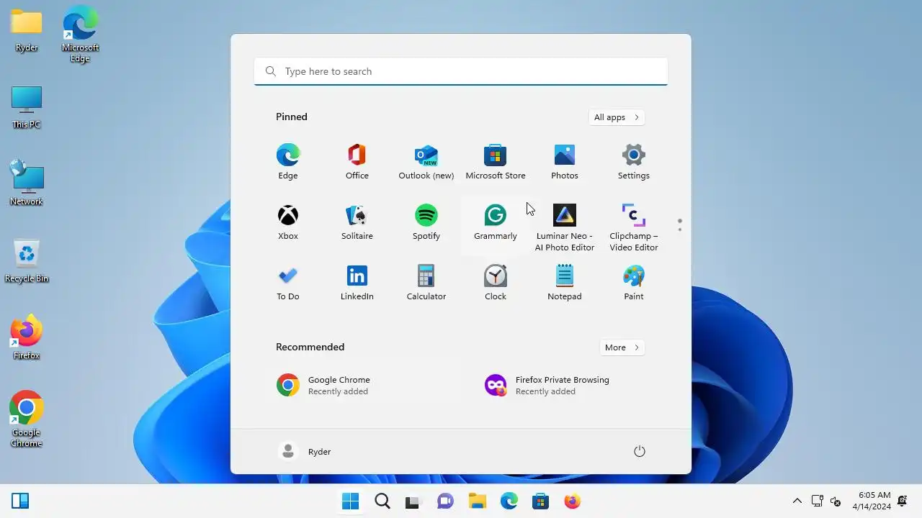The height and width of the screenshot is (518, 922).
Task: Focus the Type here to search box
Action: click(461, 71)
